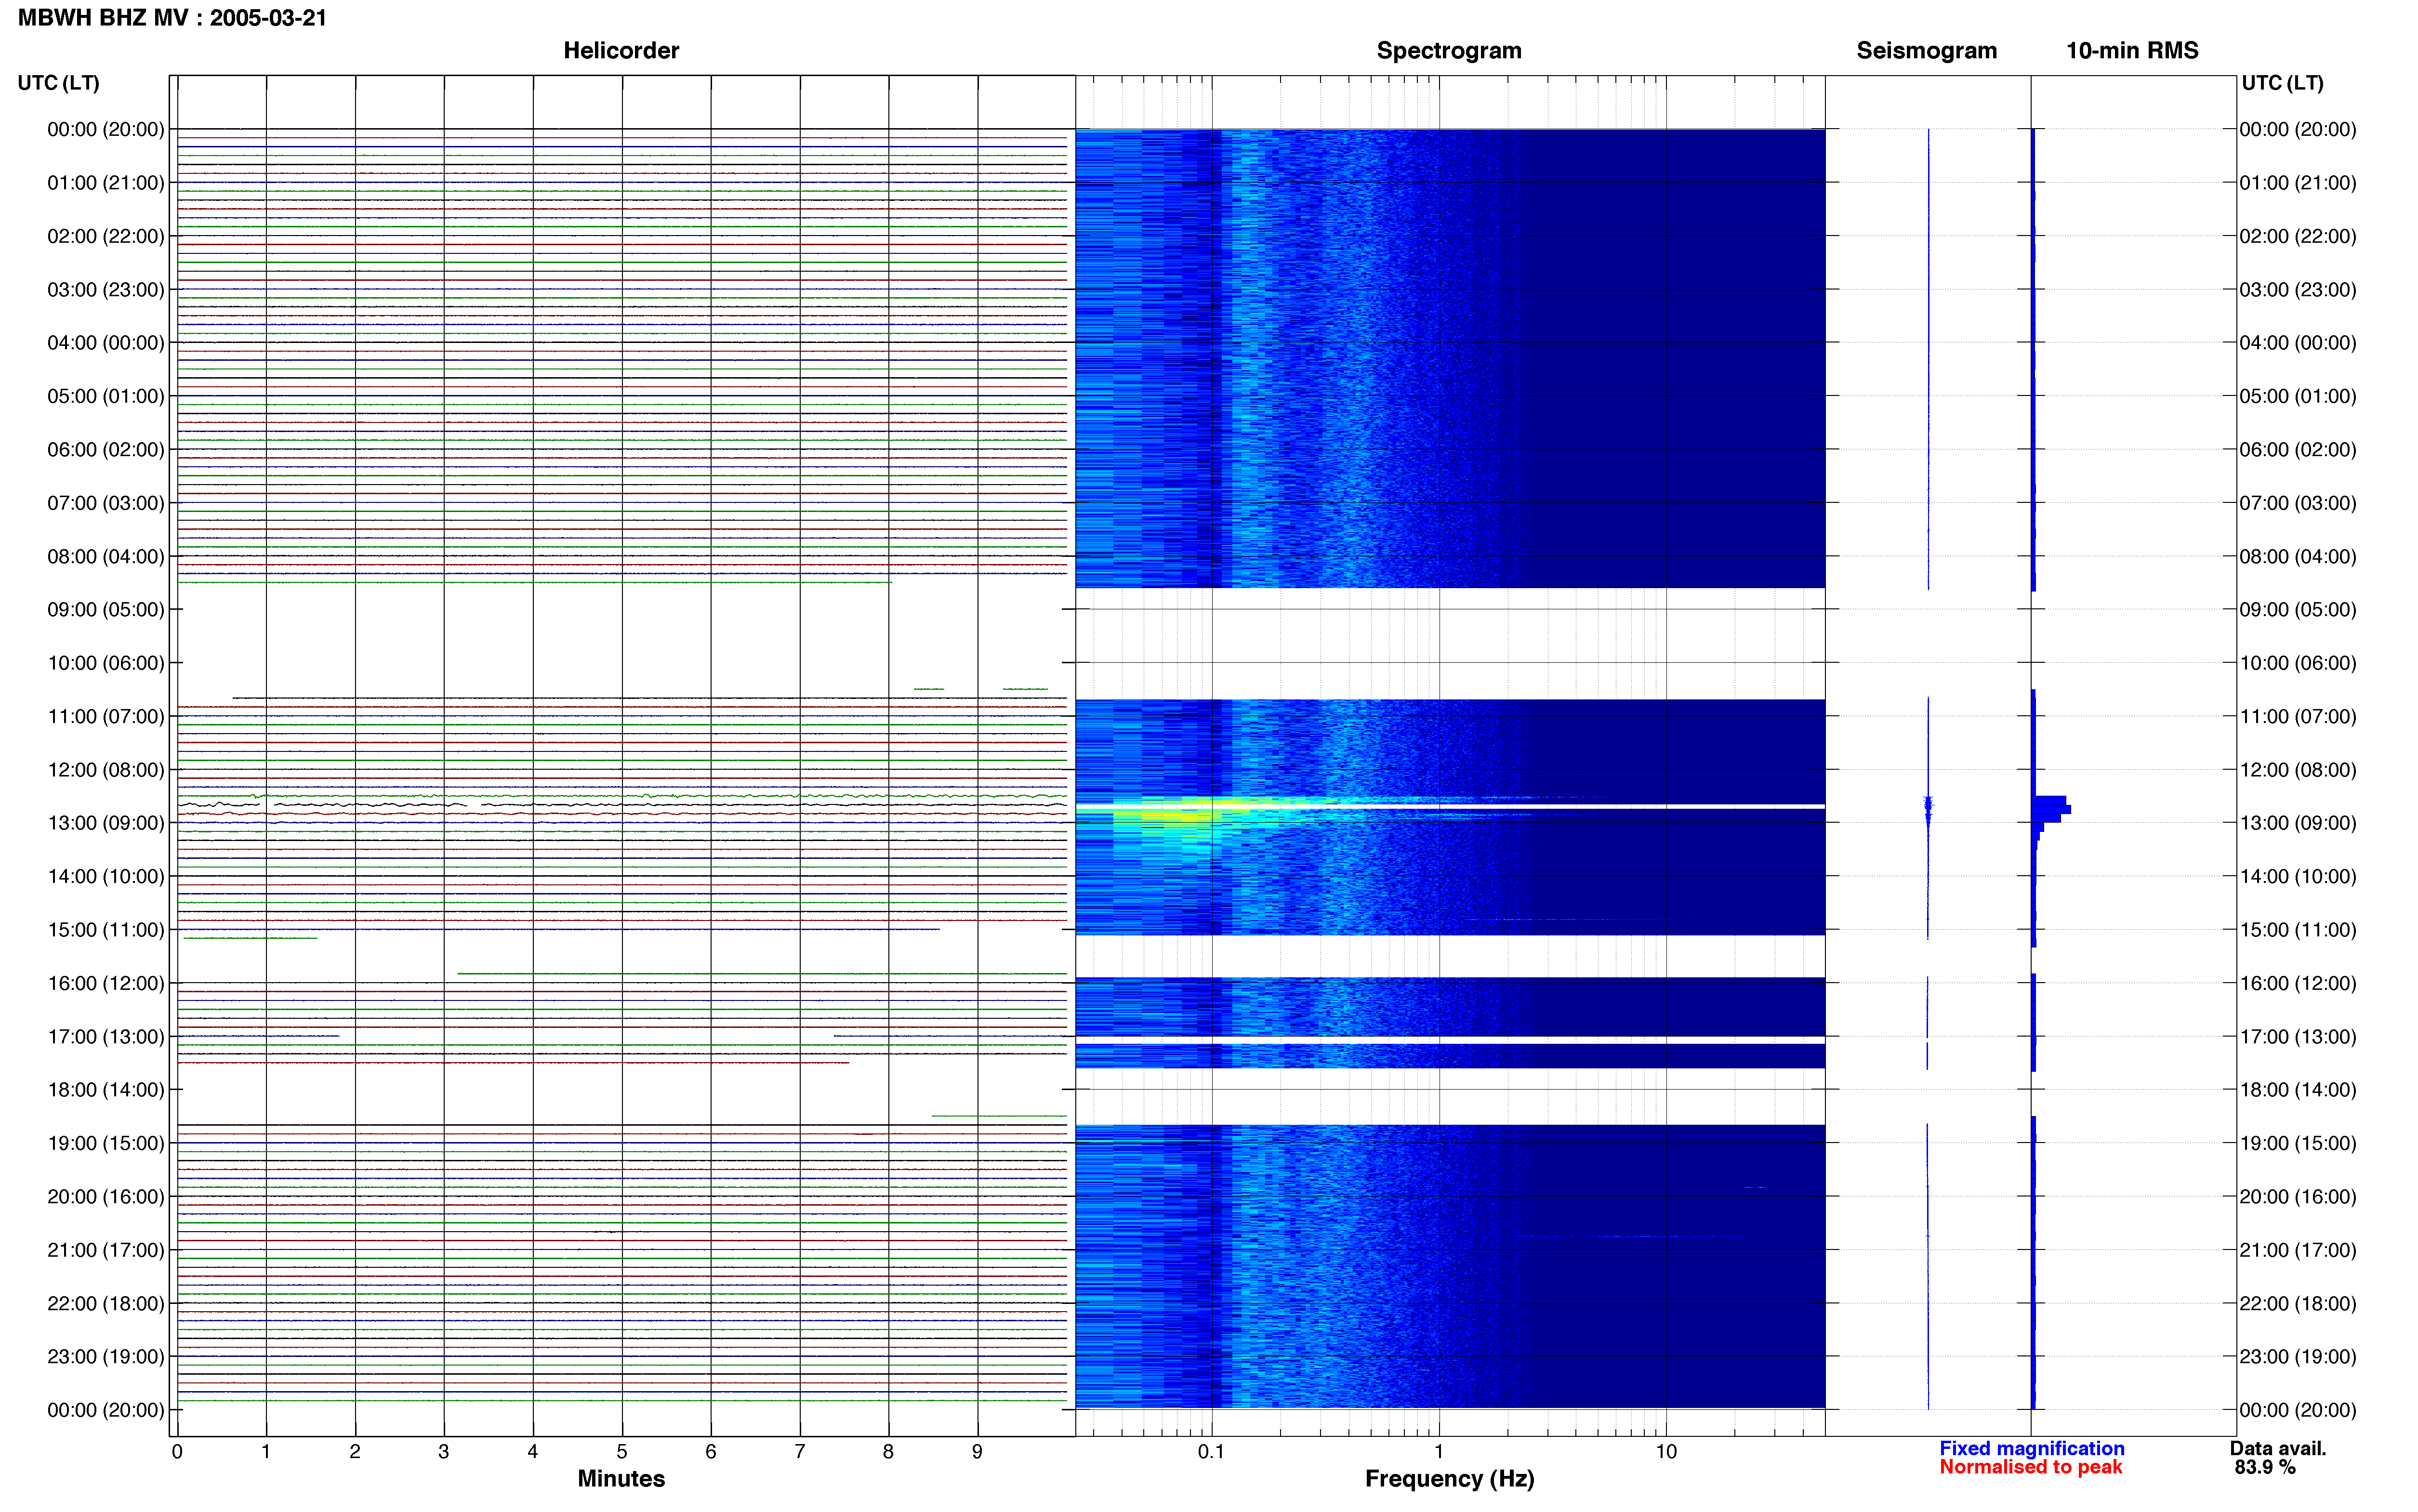Click the right 'UTC (LT)' axis label
The height and width of the screenshot is (1512, 2418).
tap(2282, 83)
